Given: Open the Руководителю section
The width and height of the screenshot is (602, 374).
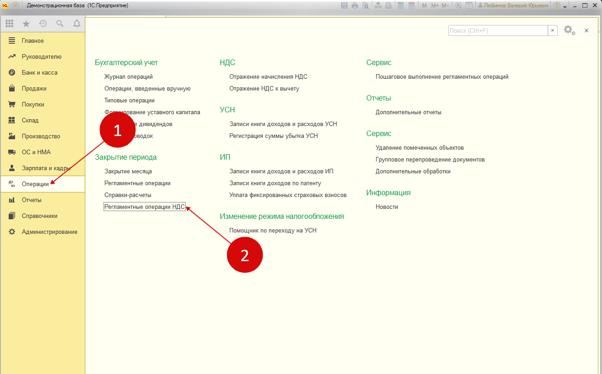Looking at the screenshot, I should point(42,57).
